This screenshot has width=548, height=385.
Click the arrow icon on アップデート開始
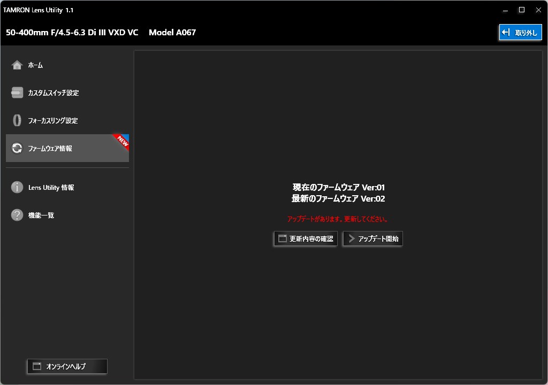pyautogui.click(x=352, y=238)
